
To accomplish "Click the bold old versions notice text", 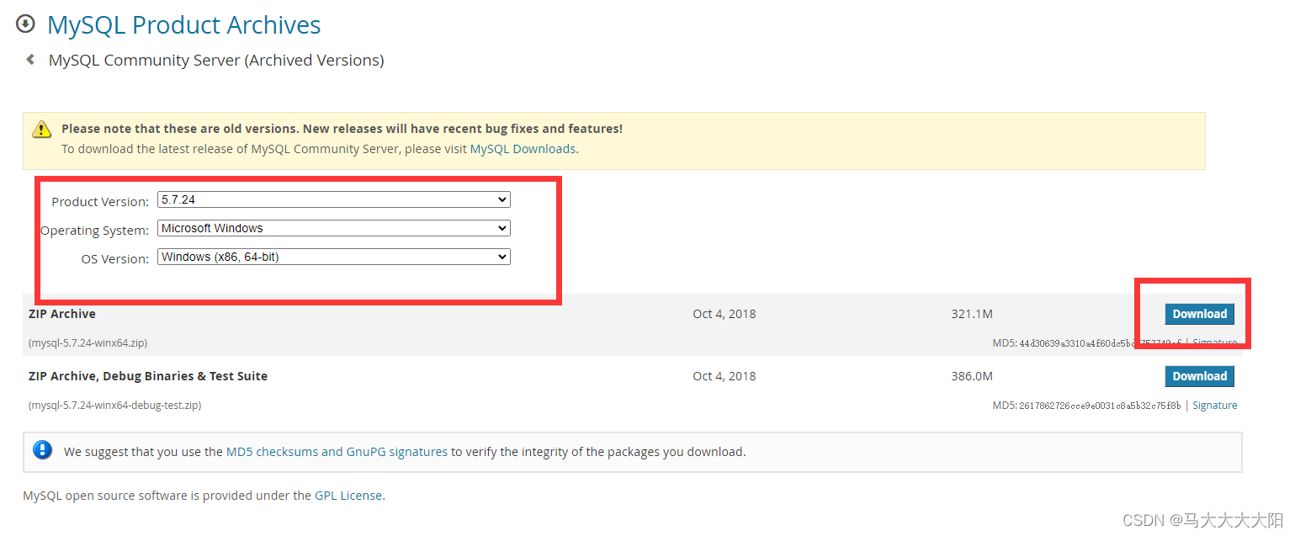I will click(342, 129).
